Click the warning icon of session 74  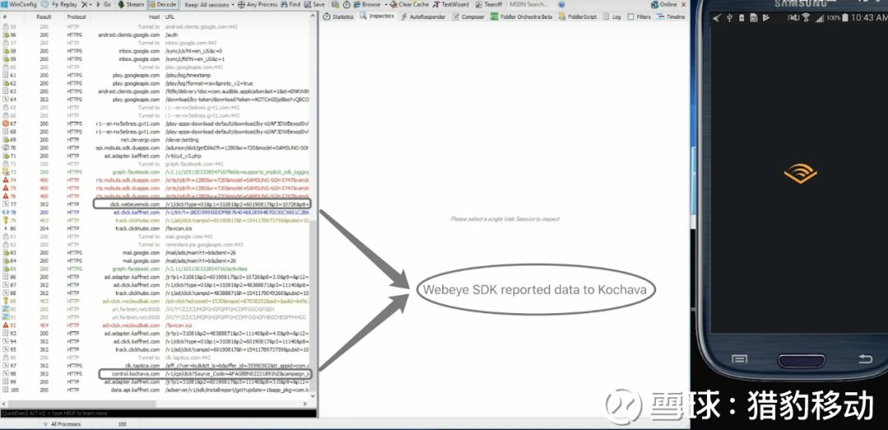click(5, 180)
